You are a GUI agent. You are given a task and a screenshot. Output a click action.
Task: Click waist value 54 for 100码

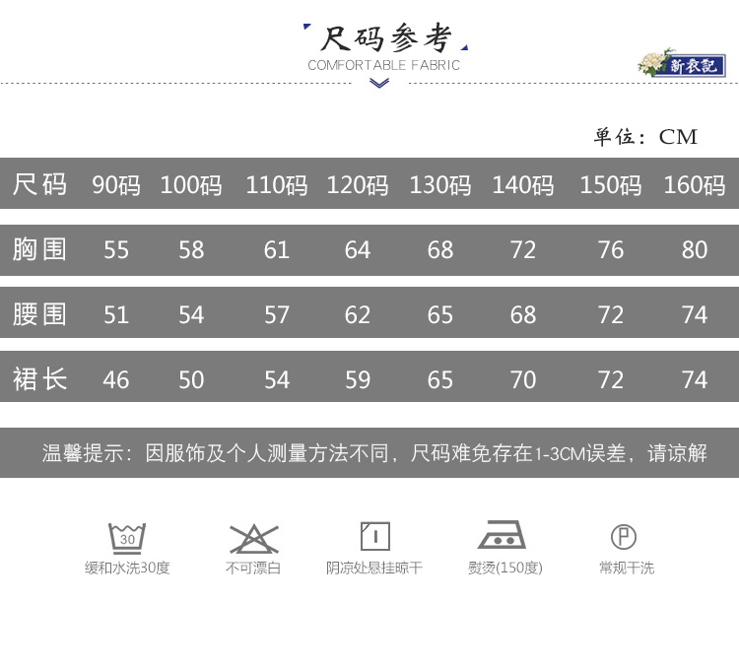[x=191, y=314]
